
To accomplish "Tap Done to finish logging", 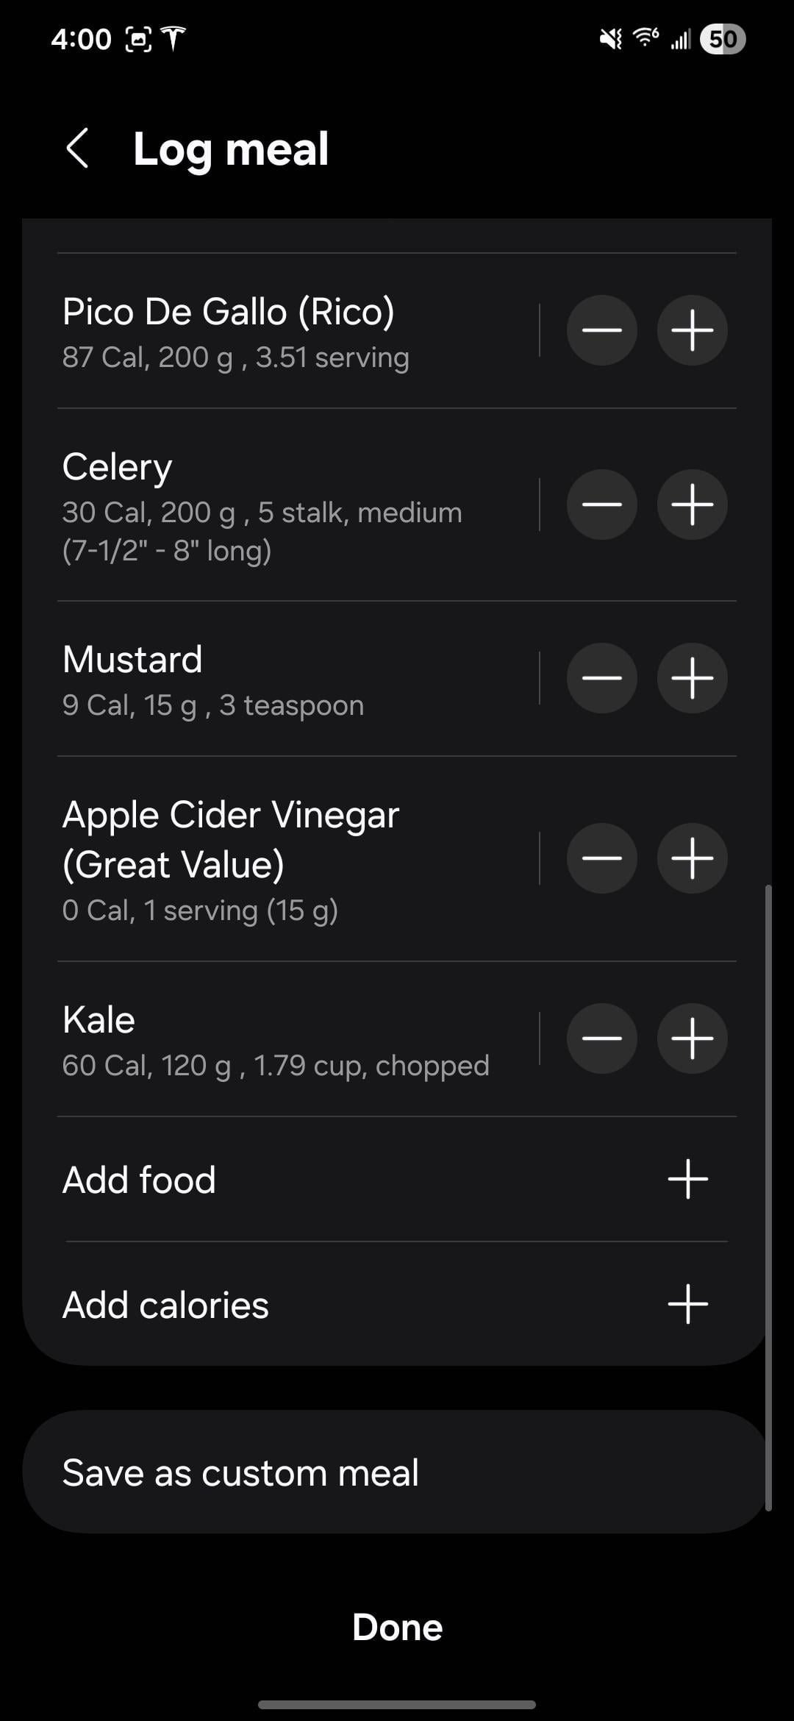I will click(x=397, y=1627).
